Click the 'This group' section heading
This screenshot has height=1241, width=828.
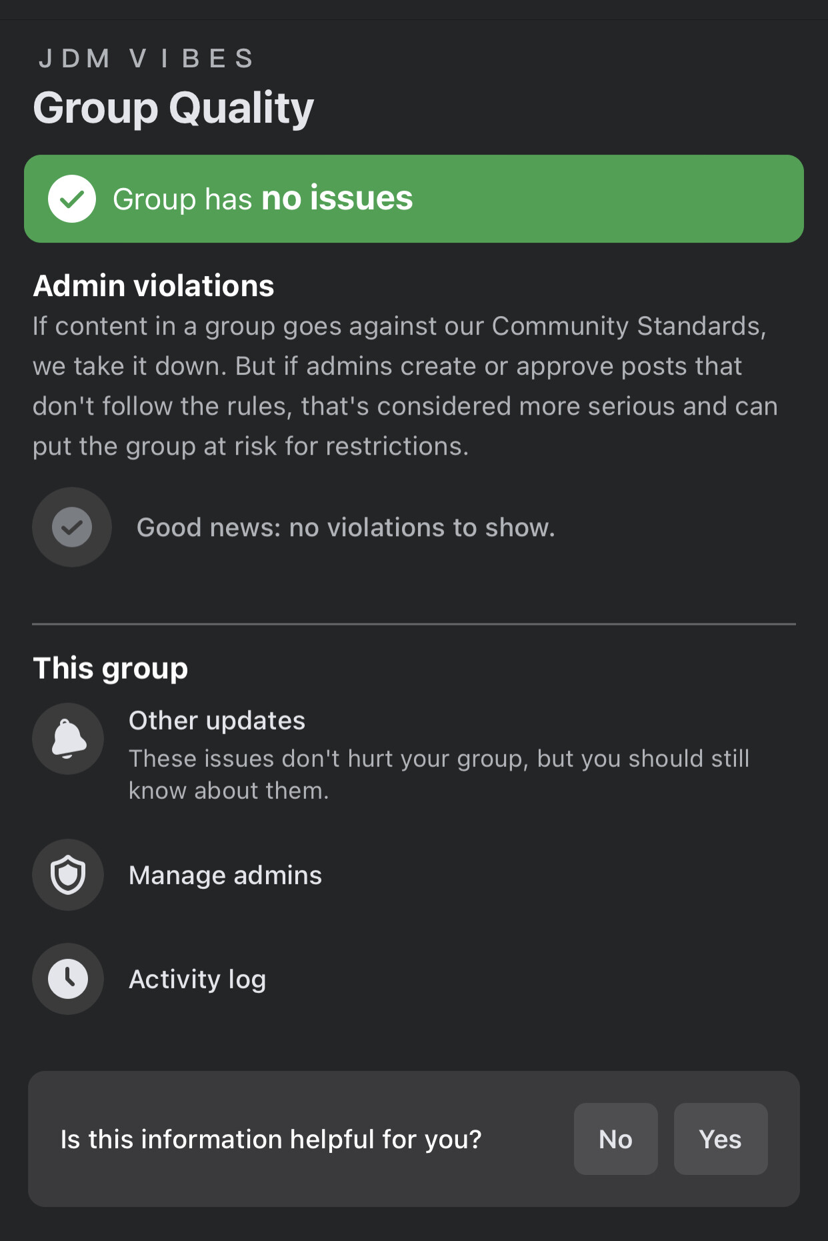click(x=111, y=668)
